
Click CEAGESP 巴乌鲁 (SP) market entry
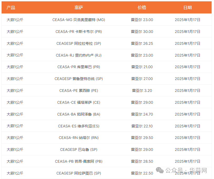tap(79, 150)
